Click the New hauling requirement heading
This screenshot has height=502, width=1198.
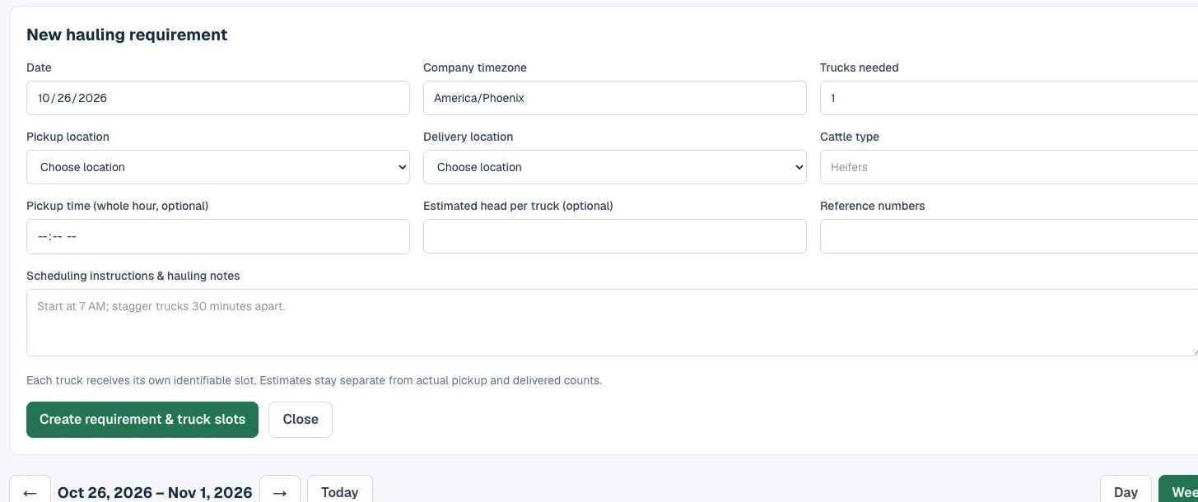point(127,35)
